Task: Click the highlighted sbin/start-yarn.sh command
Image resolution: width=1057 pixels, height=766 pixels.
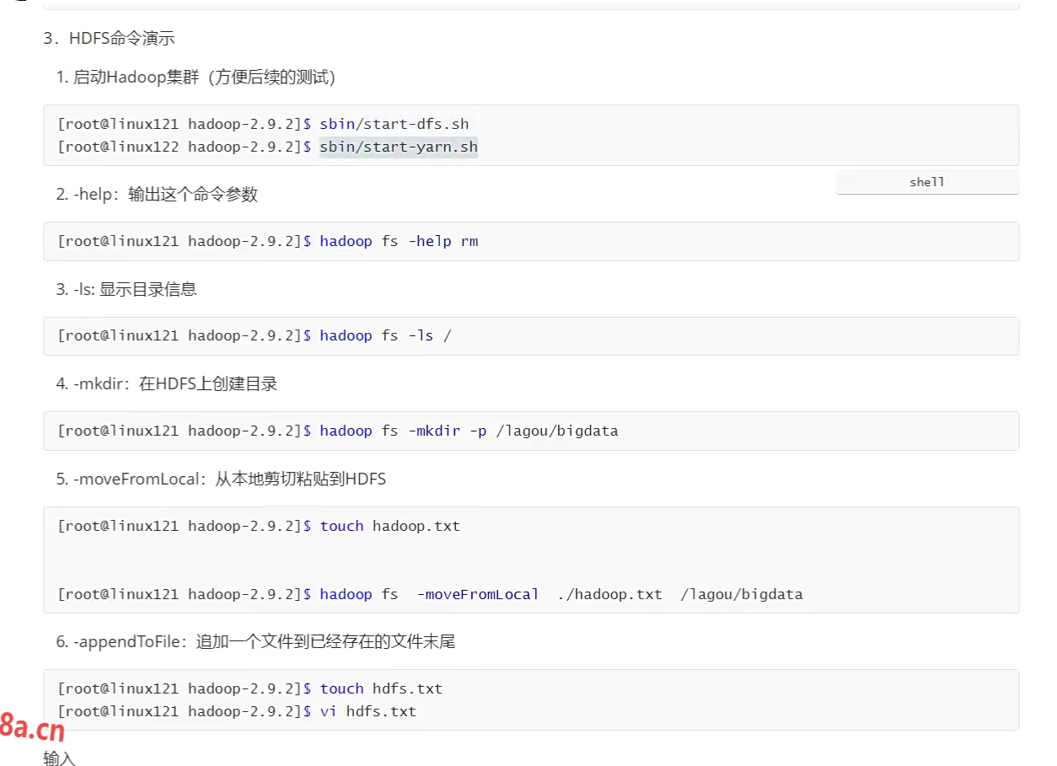Action: point(398,147)
